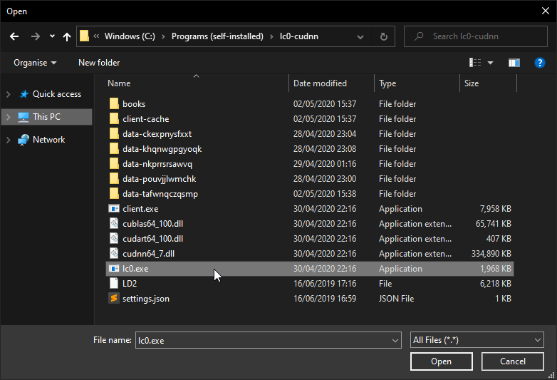The image size is (557, 380).
Task: Open the Help question mark icon
Action: click(x=540, y=63)
